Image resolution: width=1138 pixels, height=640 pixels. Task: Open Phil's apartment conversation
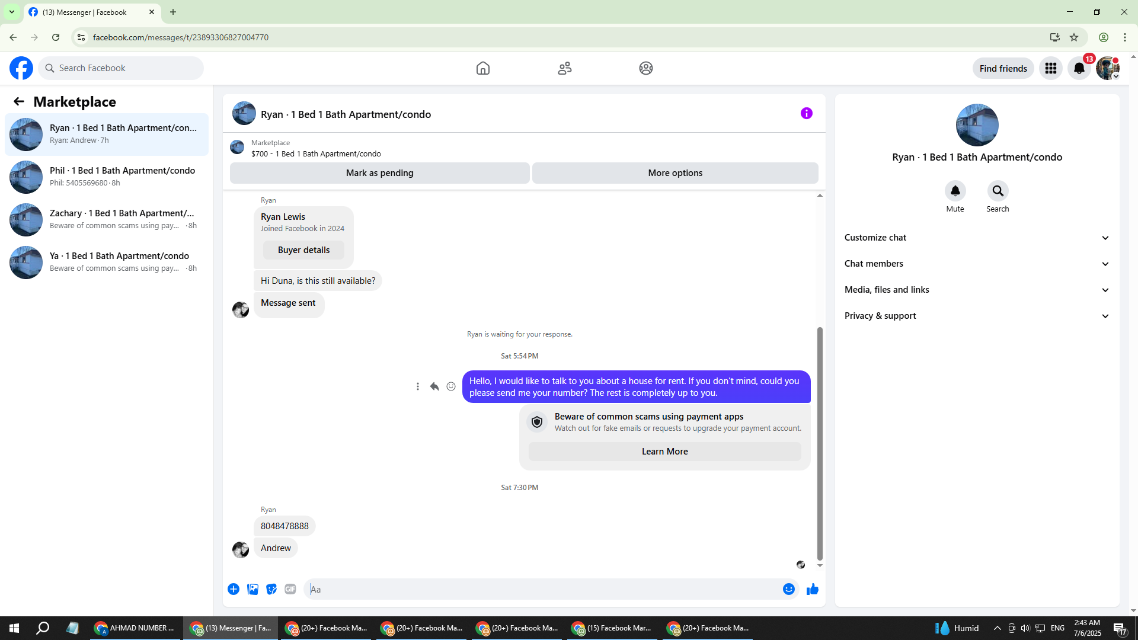pyautogui.click(x=107, y=177)
